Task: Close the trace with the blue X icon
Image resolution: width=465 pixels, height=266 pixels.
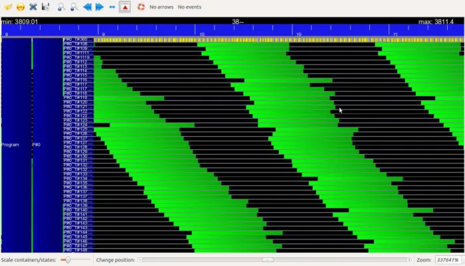Action: pos(33,7)
